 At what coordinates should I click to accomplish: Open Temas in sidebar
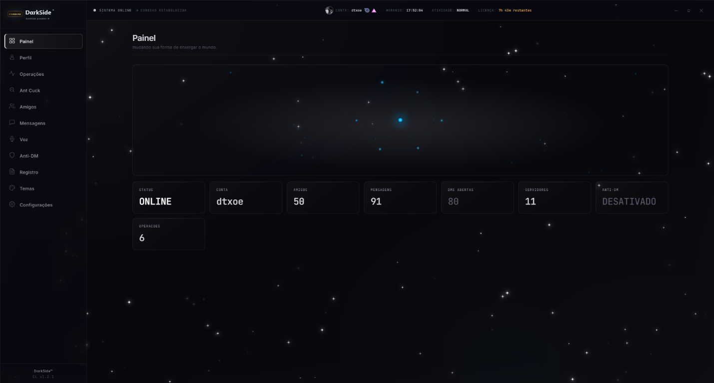click(x=43, y=189)
